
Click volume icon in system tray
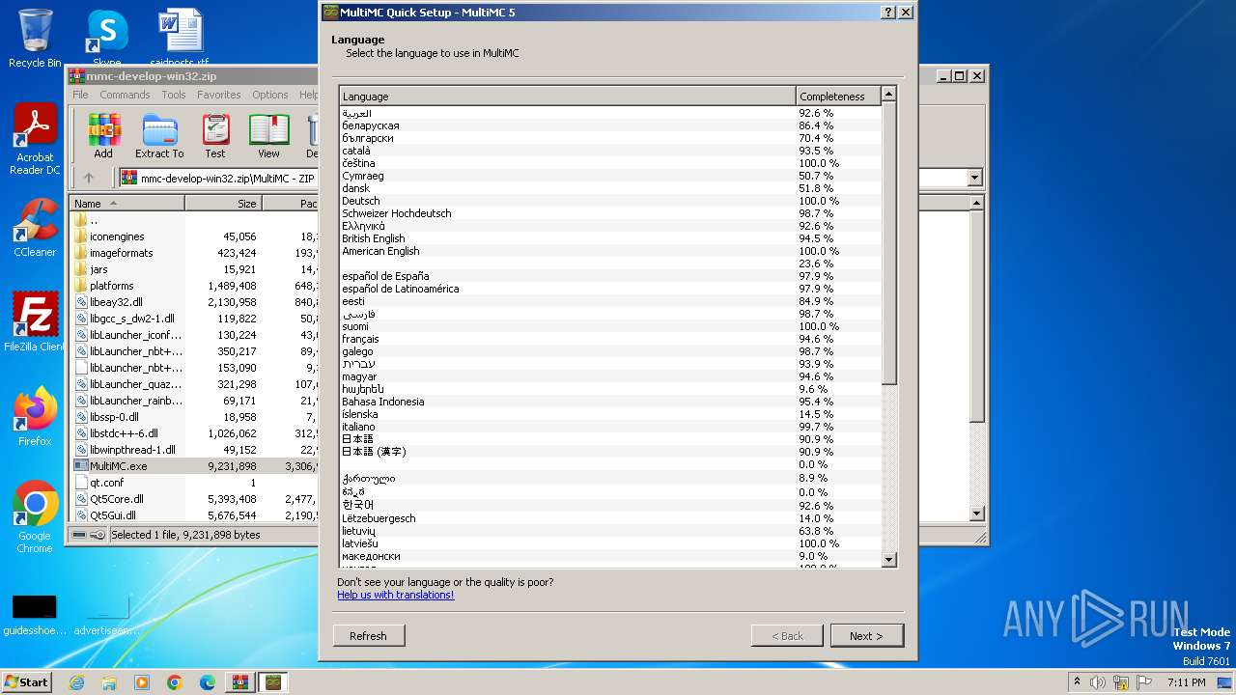tap(1098, 682)
